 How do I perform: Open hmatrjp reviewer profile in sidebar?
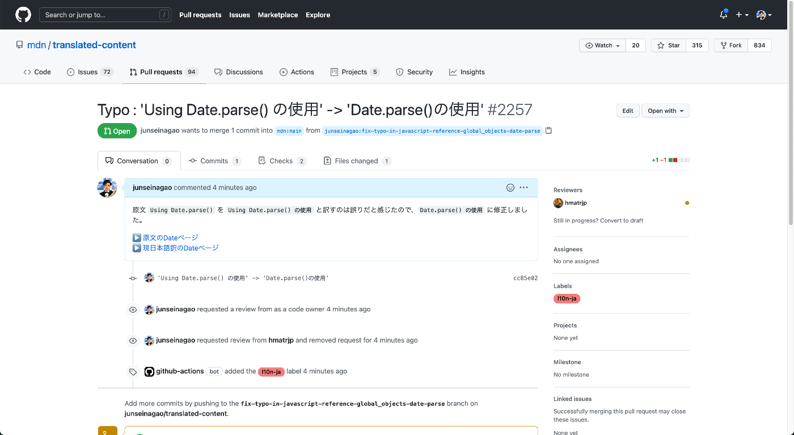click(576, 203)
